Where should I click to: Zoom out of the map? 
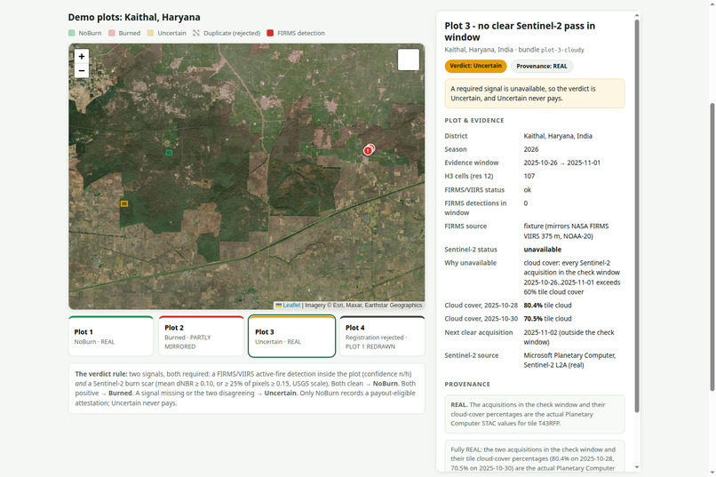(x=81, y=71)
